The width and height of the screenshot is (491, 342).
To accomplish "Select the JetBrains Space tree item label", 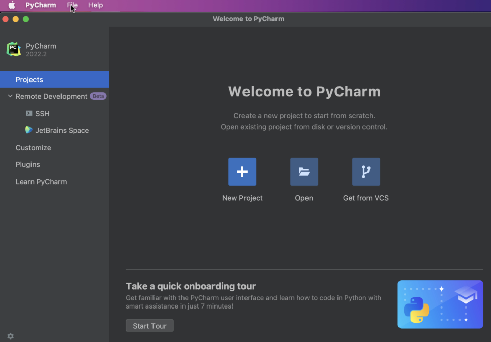I will (62, 130).
